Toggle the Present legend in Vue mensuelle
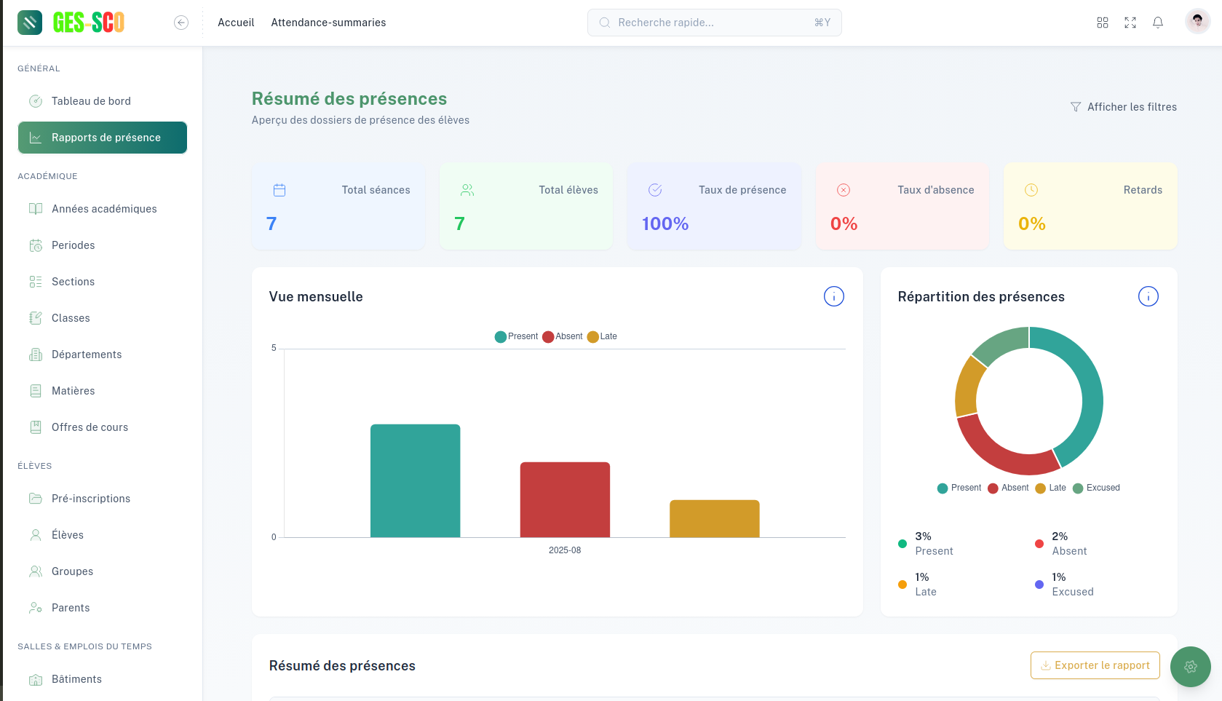Screen dimensions: 1222x701 516,336
